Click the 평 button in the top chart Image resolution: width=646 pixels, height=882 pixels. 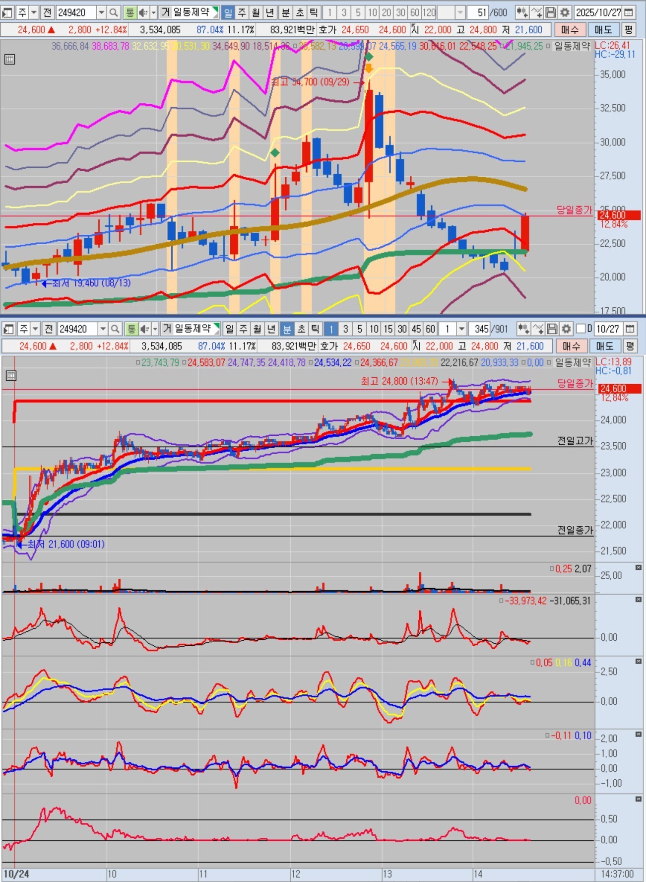(628, 30)
